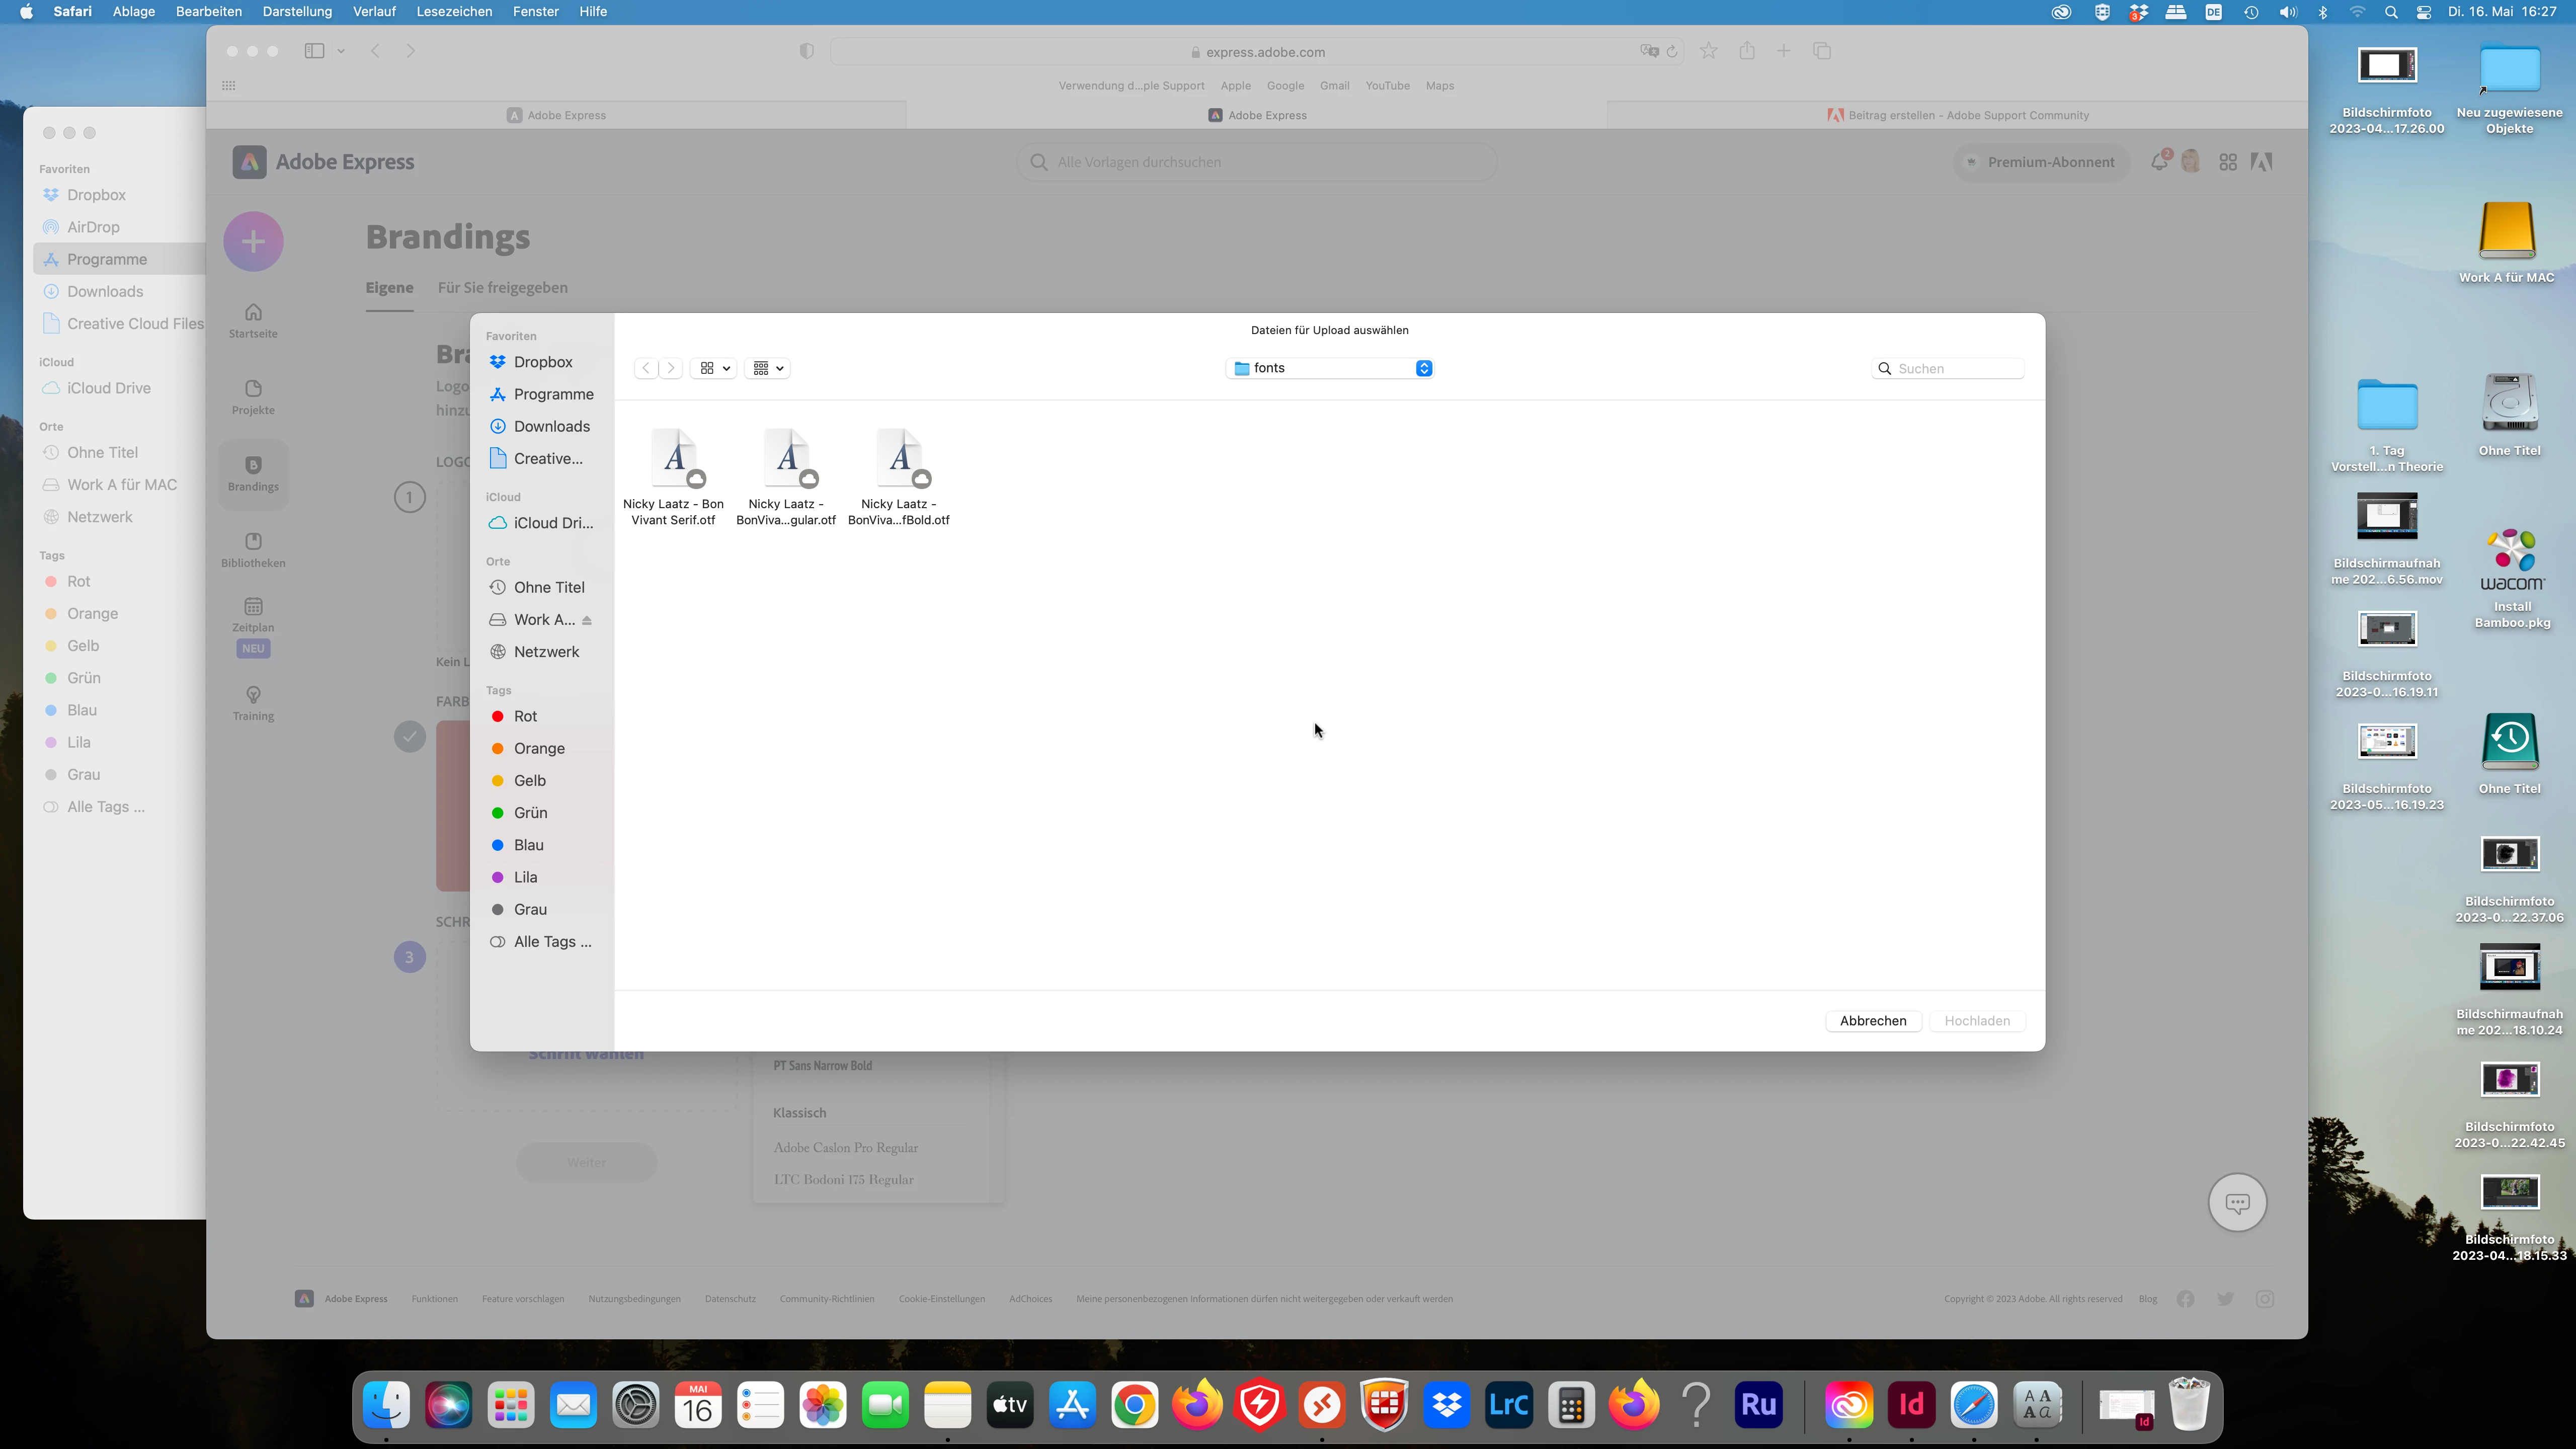Go back in file dialog
Viewport: 2576px width, 1449px height.
646,368
